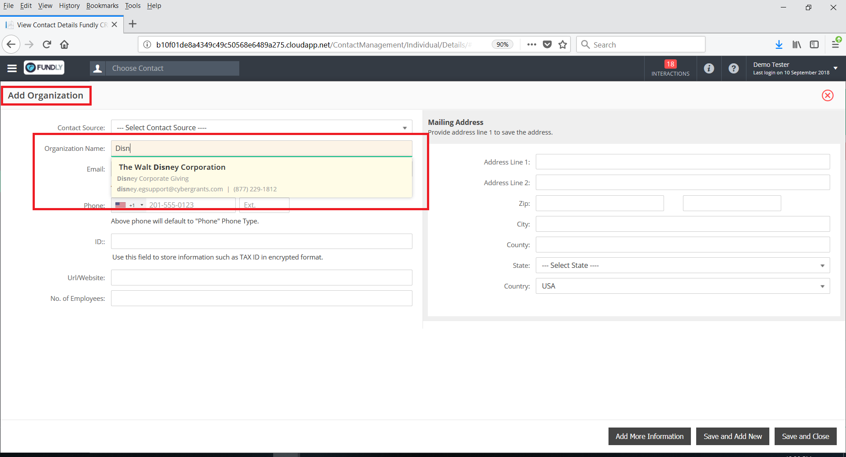Viewport: 846px width, 457px height.
Task: Click the City field
Action: 683,224
